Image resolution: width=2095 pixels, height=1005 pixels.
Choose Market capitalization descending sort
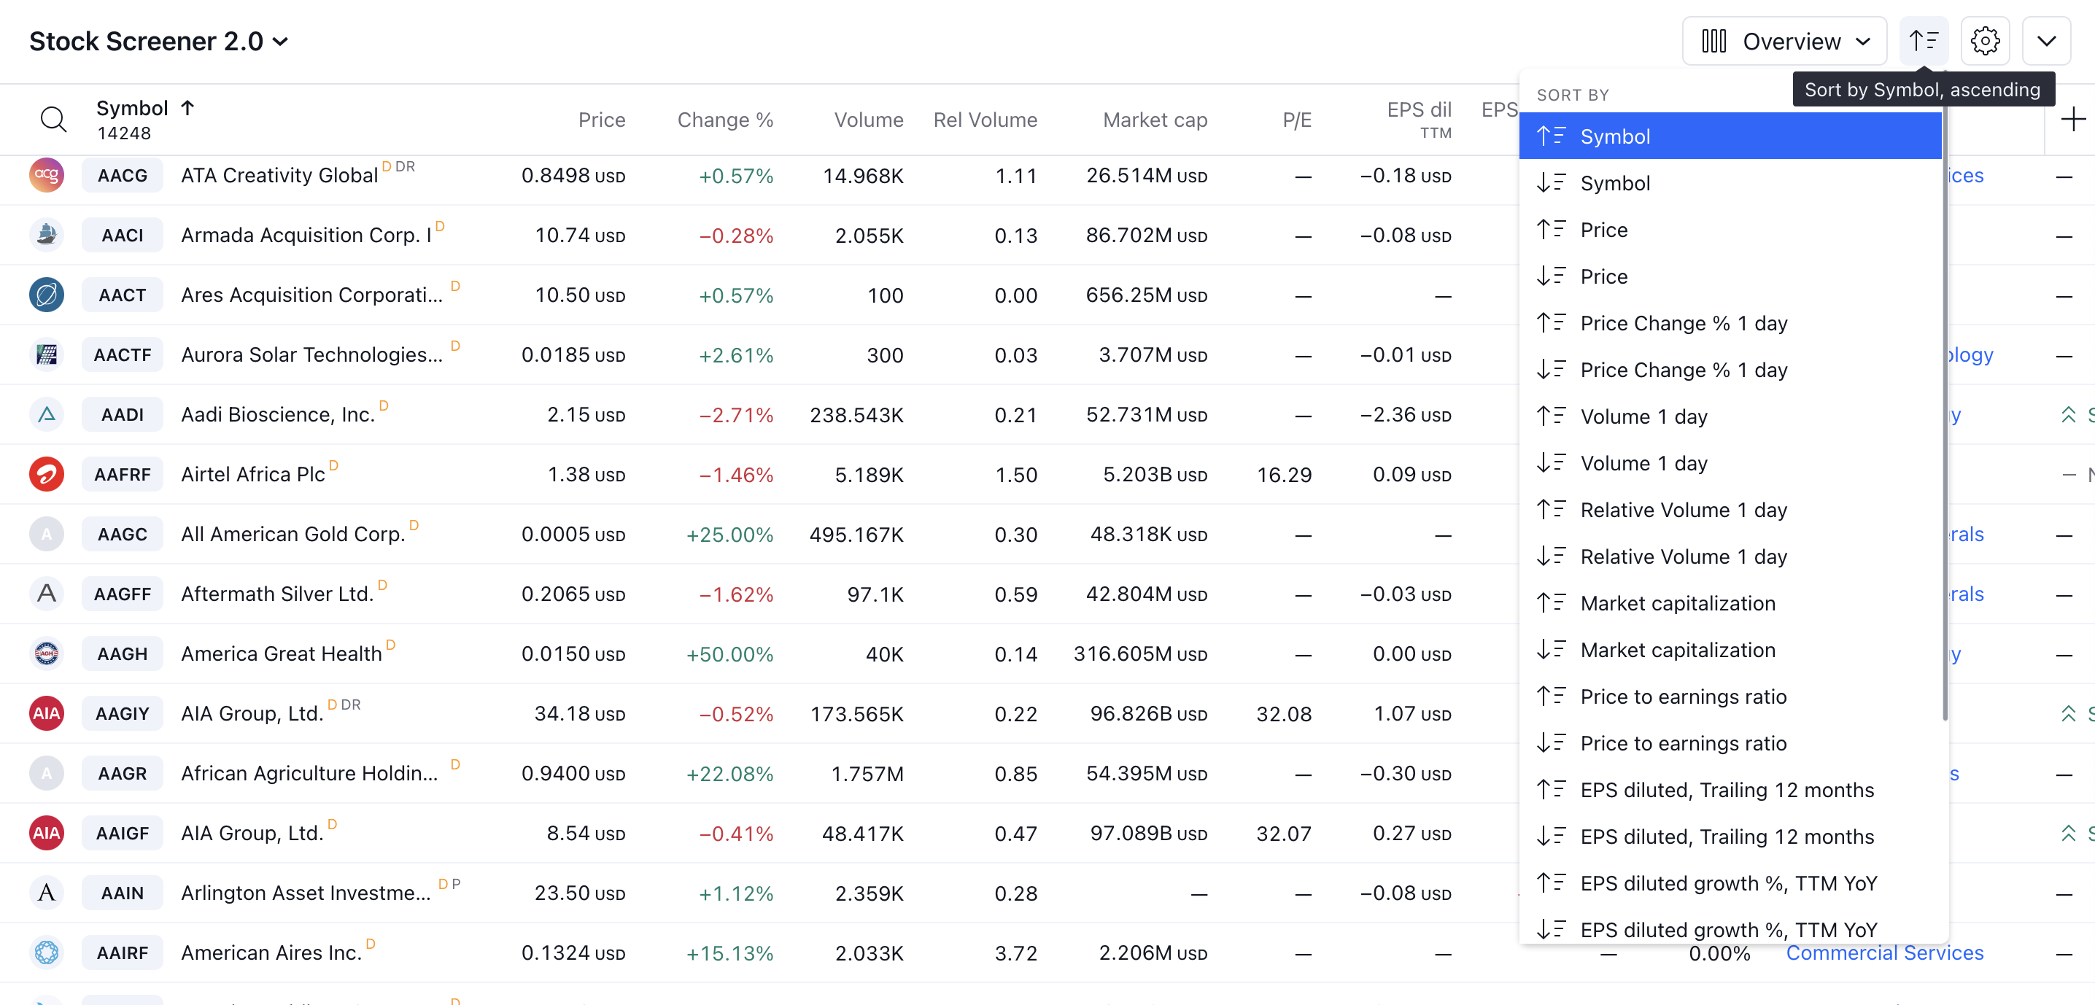pyautogui.click(x=1677, y=650)
